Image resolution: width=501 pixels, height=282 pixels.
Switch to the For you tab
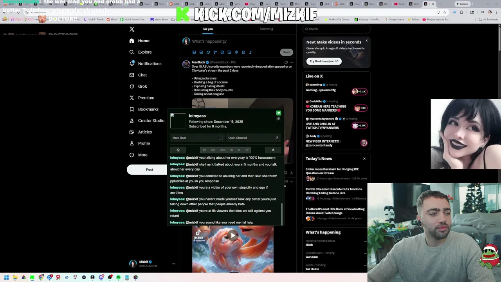click(208, 29)
